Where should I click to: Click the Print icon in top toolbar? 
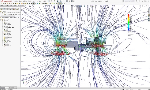tap(61, 1)
